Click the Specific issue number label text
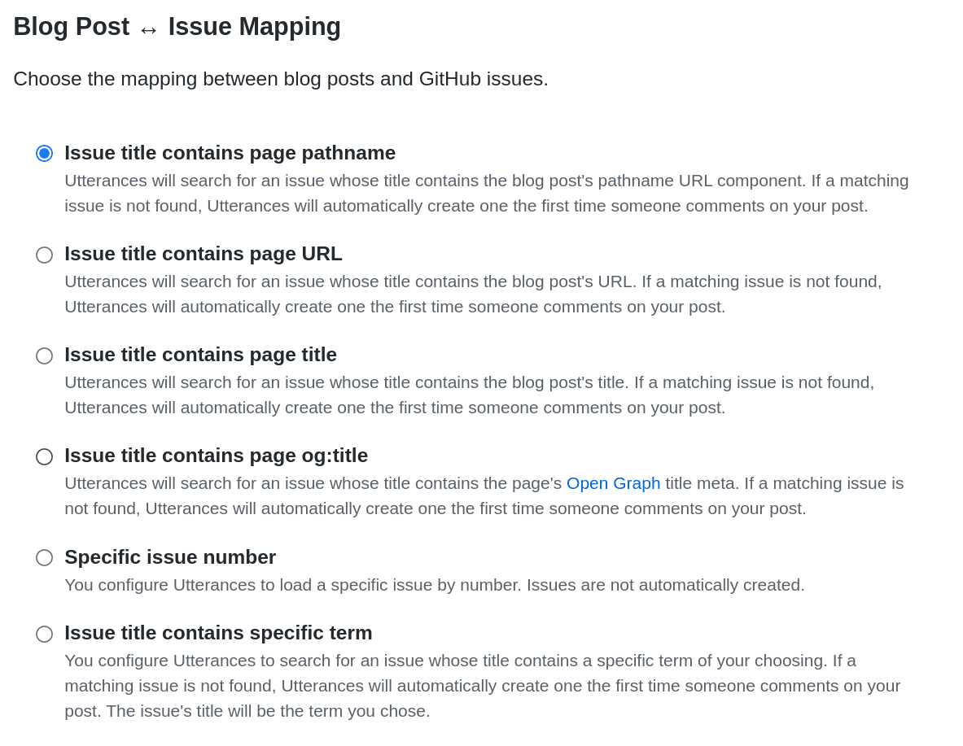This screenshot has width=963, height=746. coord(170,557)
